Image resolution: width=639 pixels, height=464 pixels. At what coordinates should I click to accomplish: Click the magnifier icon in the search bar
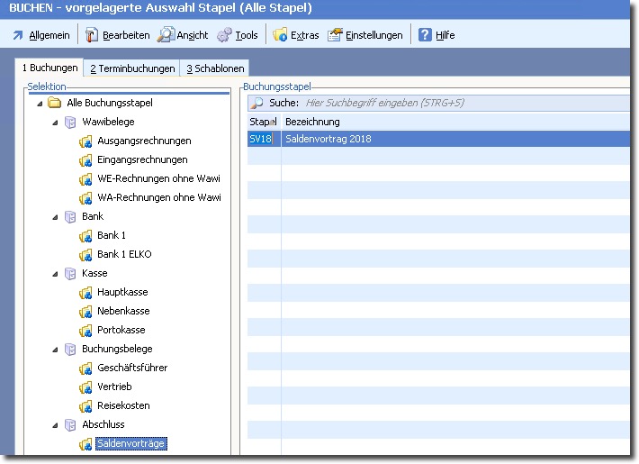(256, 103)
